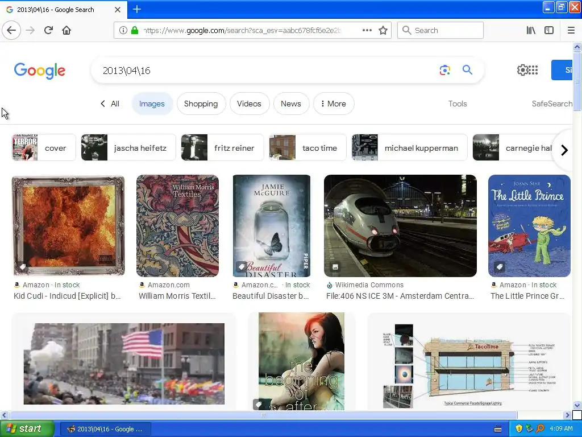This screenshot has height=437, width=582.
Task: Click the blue Sign in button
Action: tap(562, 70)
